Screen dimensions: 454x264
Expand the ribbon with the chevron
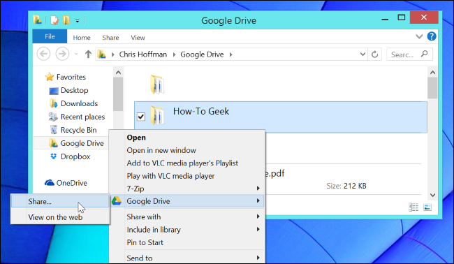tap(419, 36)
